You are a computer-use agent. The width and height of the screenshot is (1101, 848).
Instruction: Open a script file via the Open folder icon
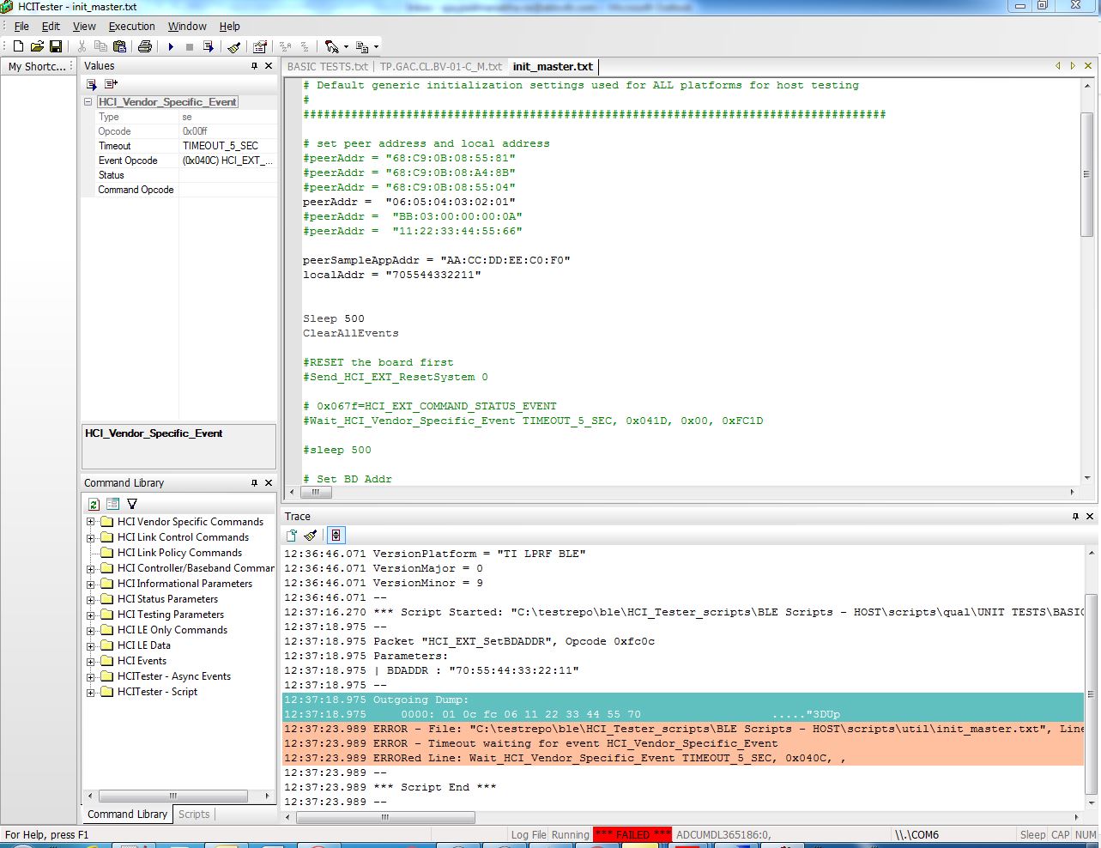[x=37, y=45]
